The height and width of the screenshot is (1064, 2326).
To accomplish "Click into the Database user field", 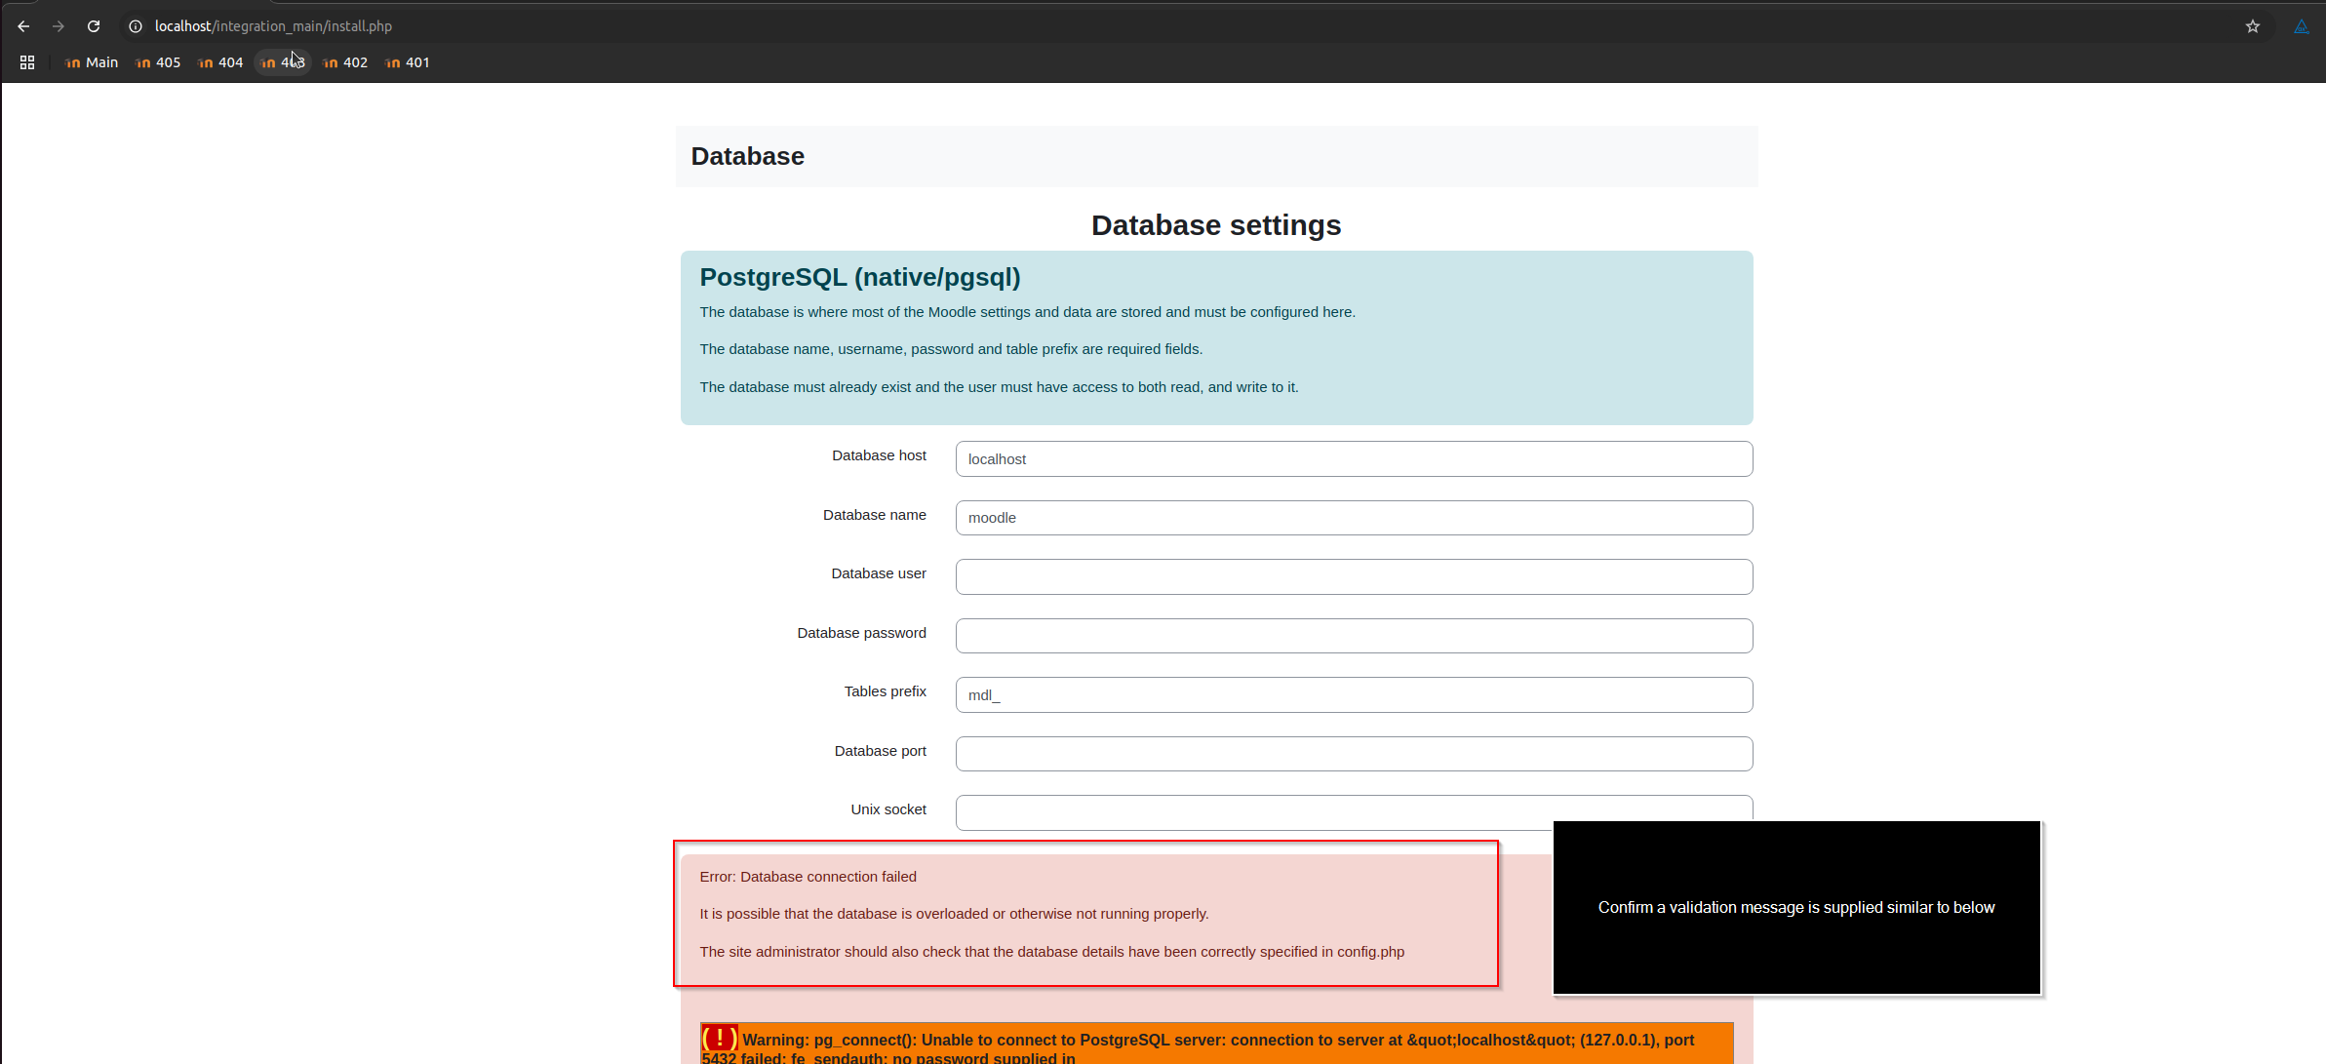I will coord(1354,576).
